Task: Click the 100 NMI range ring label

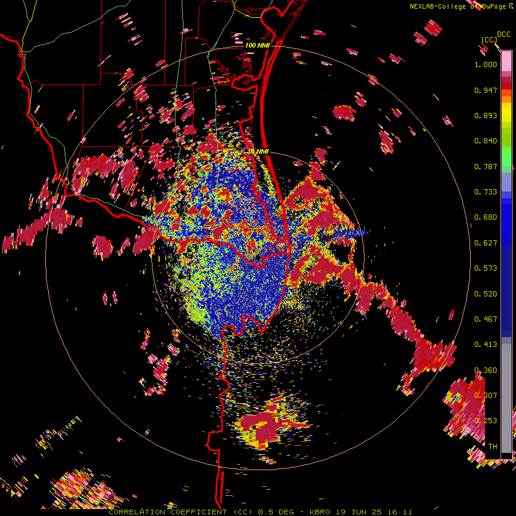Action: [x=257, y=45]
